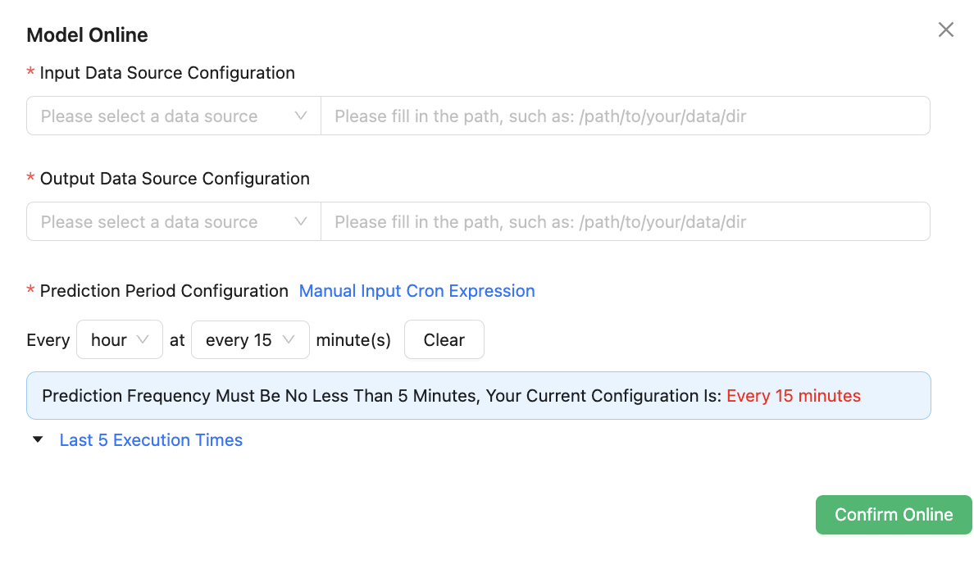
Task: Click the Last 5 Execution Times link
Action: tap(151, 440)
